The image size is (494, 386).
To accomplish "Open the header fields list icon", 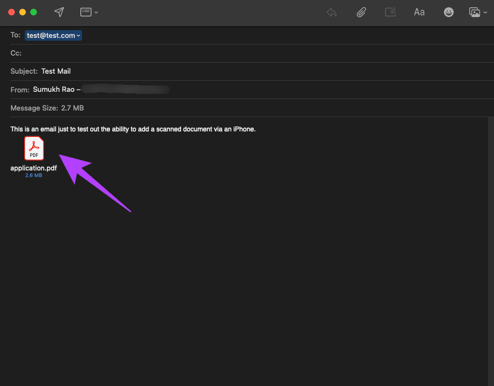I will pos(86,12).
